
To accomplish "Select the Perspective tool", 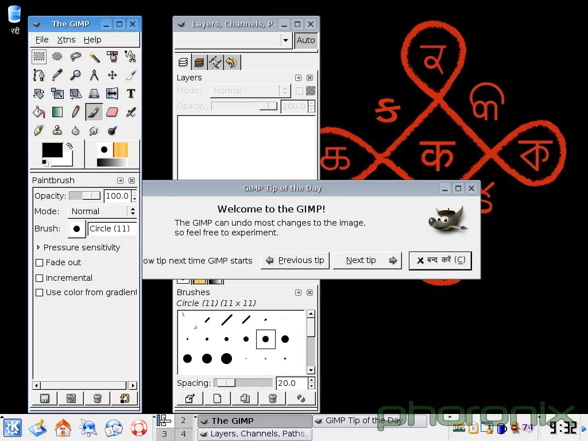I will click(94, 94).
